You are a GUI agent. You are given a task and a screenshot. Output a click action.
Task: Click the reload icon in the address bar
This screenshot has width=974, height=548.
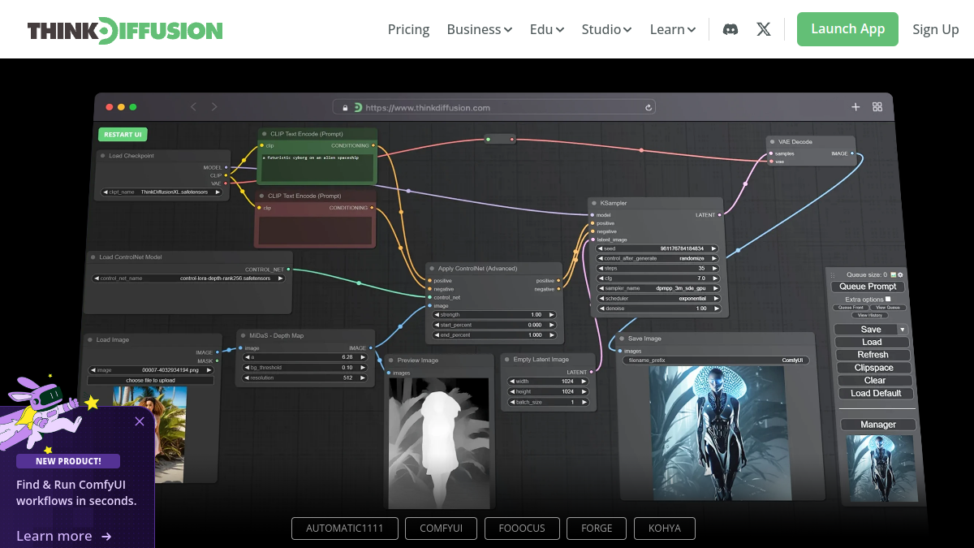(x=649, y=107)
